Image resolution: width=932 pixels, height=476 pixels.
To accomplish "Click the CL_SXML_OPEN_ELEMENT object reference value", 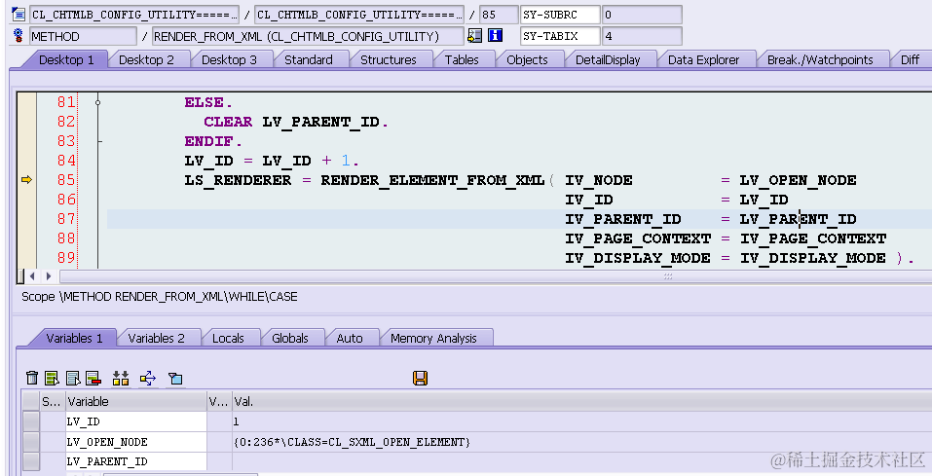I will point(352,442).
